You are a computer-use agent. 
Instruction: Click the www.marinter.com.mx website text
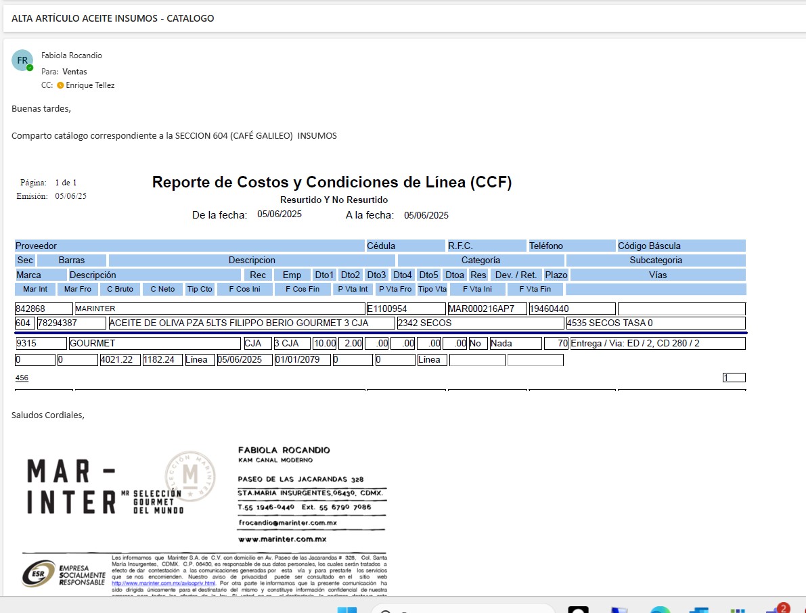click(x=282, y=539)
